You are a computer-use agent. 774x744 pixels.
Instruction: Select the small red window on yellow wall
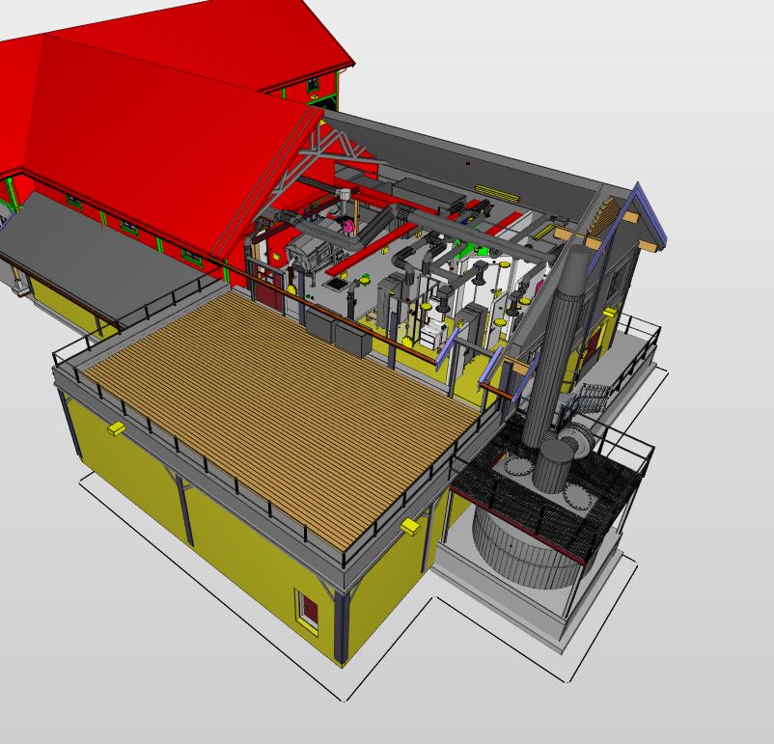[x=308, y=610]
